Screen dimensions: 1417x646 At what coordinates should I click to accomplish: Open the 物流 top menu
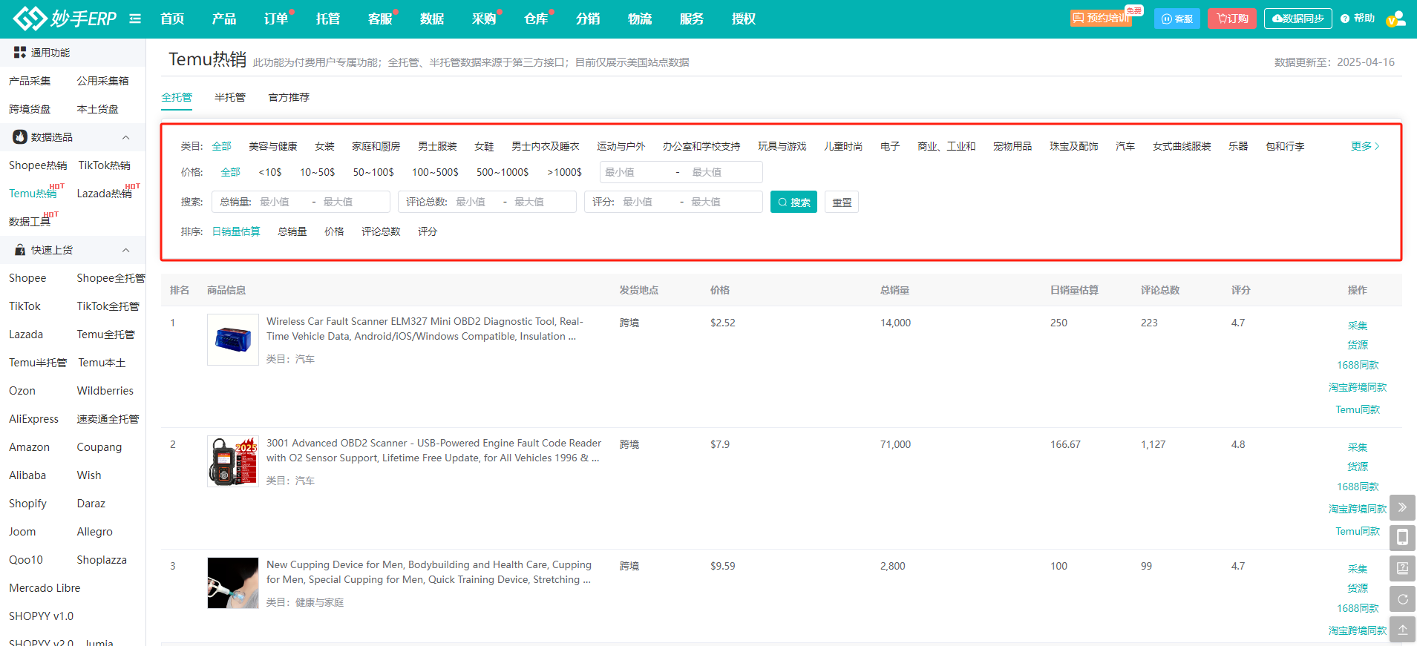tap(640, 19)
